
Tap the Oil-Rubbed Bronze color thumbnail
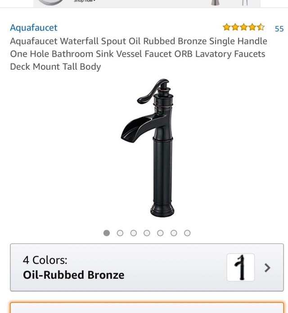[241, 267]
